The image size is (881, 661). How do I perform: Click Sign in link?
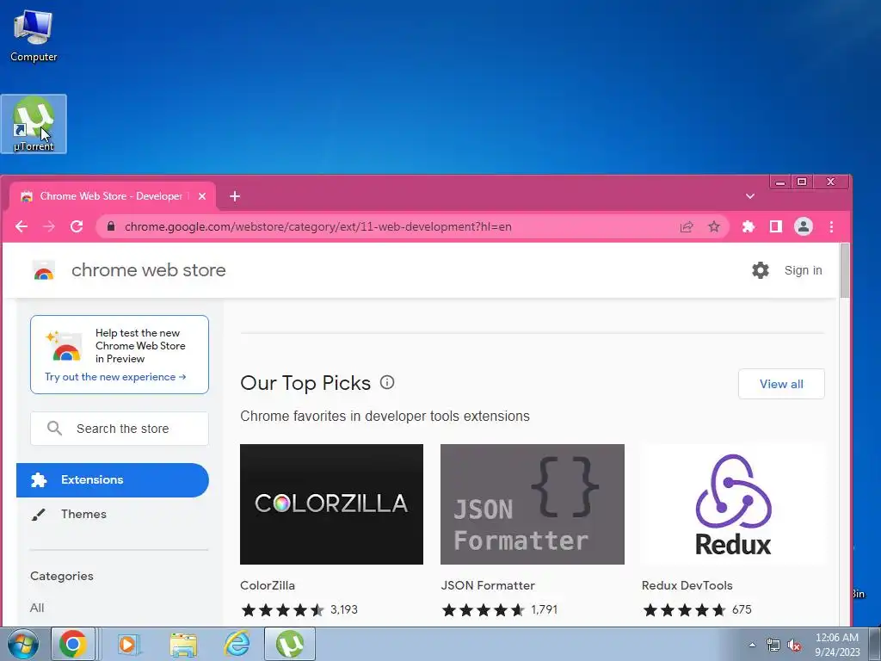(803, 270)
